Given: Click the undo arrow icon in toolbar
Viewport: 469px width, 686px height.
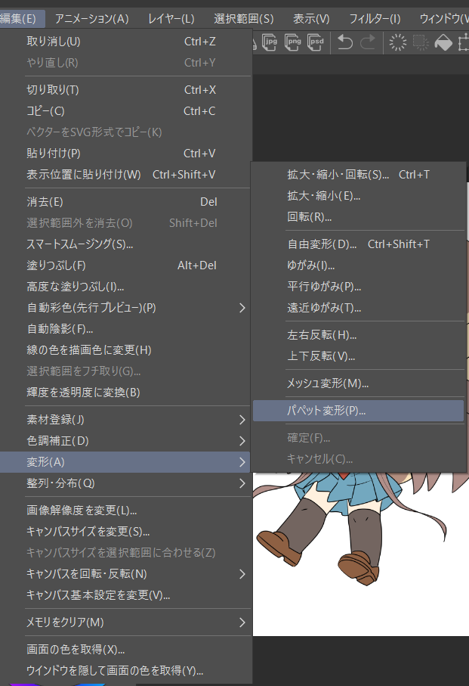Looking at the screenshot, I should pos(345,43).
